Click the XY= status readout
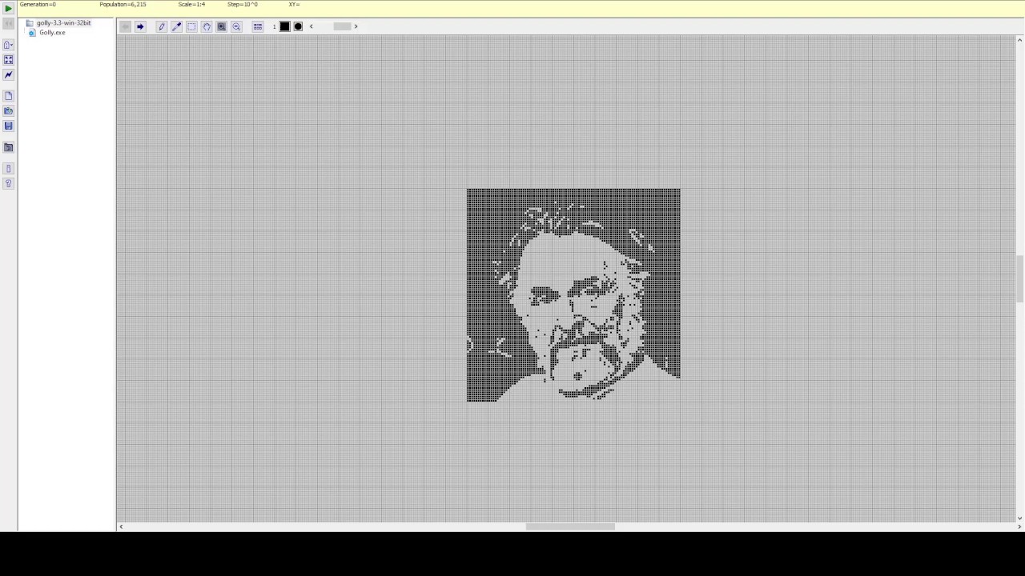Image resolution: width=1025 pixels, height=576 pixels. [x=294, y=5]
